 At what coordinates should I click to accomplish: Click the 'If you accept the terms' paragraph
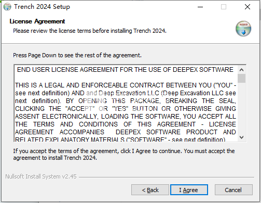(x=124, y=155)
